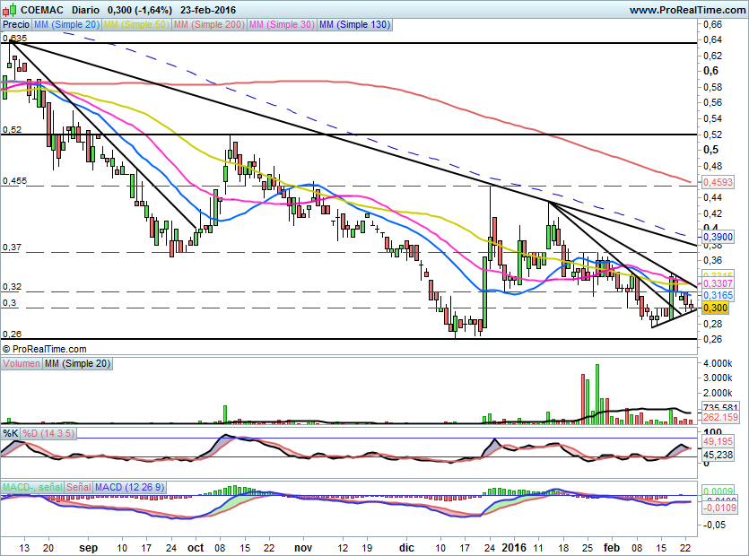The image size is (749, 556).
Task: Click the volume MM (Simple 20) label
Action: pos(78,365)
